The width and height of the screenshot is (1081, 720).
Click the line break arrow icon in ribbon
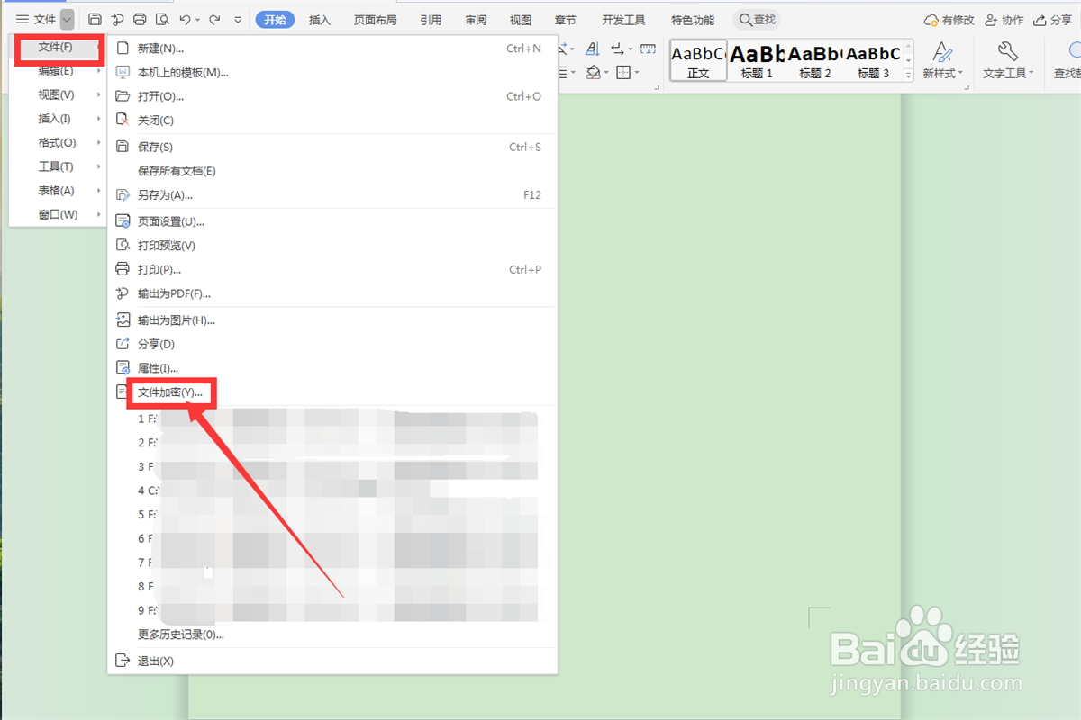[x=618, y=49]
